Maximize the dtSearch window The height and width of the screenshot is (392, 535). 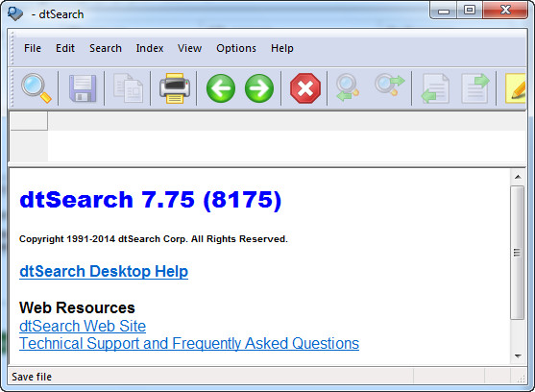coord(470,11)
